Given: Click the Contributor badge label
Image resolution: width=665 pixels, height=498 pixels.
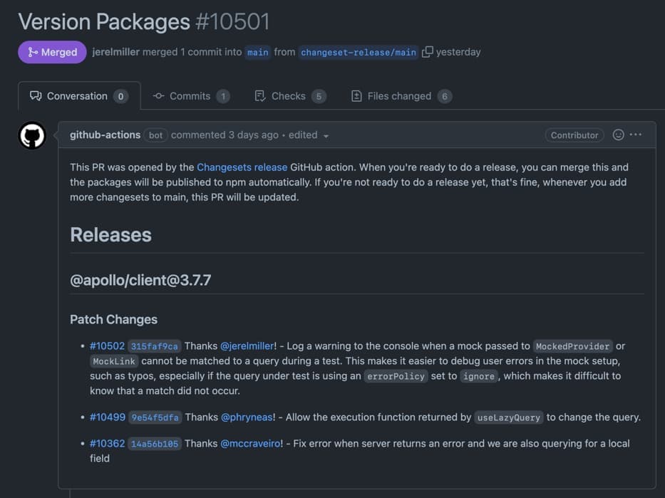Looking at the screenshot, I should (x=574, y=135).
